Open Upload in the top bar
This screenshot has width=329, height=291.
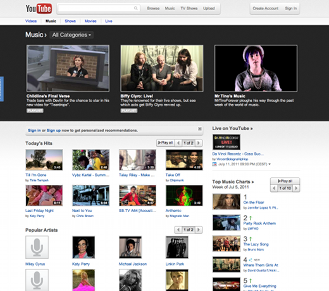click(x=209, y=8)
